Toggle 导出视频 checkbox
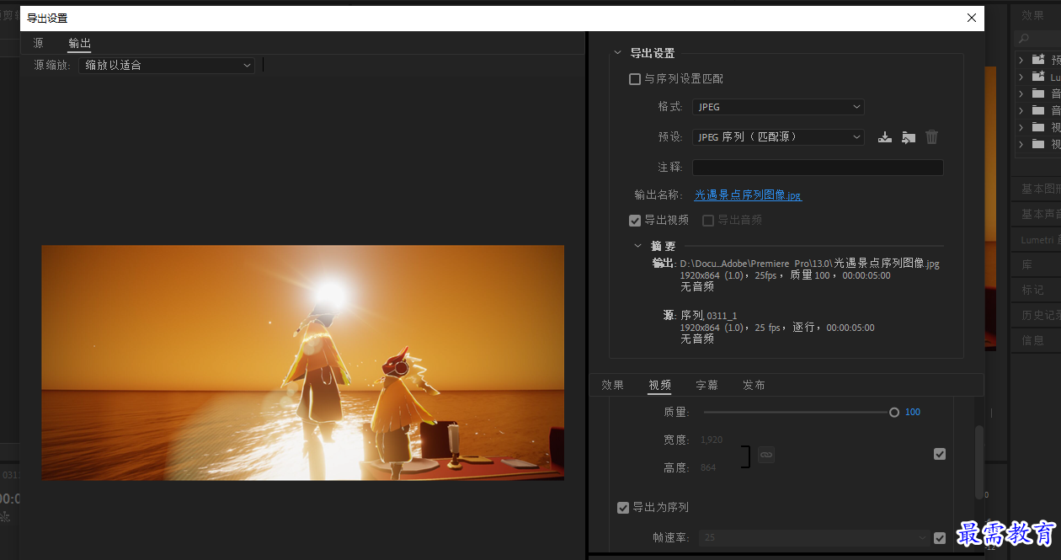Image resolution: width=1061 pixels, height=560 pixels. pos(635,221)
